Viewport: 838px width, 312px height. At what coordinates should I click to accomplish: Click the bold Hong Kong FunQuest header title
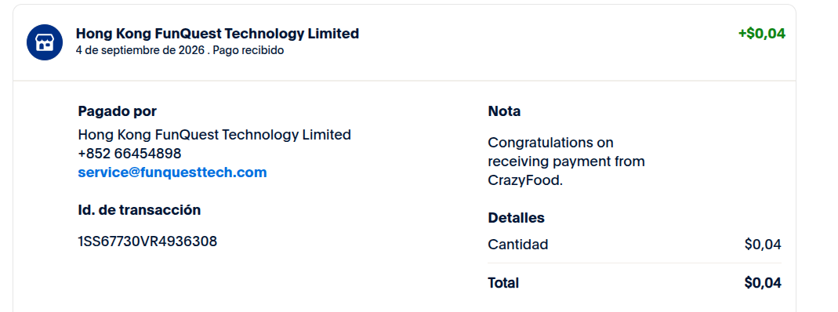217,34
